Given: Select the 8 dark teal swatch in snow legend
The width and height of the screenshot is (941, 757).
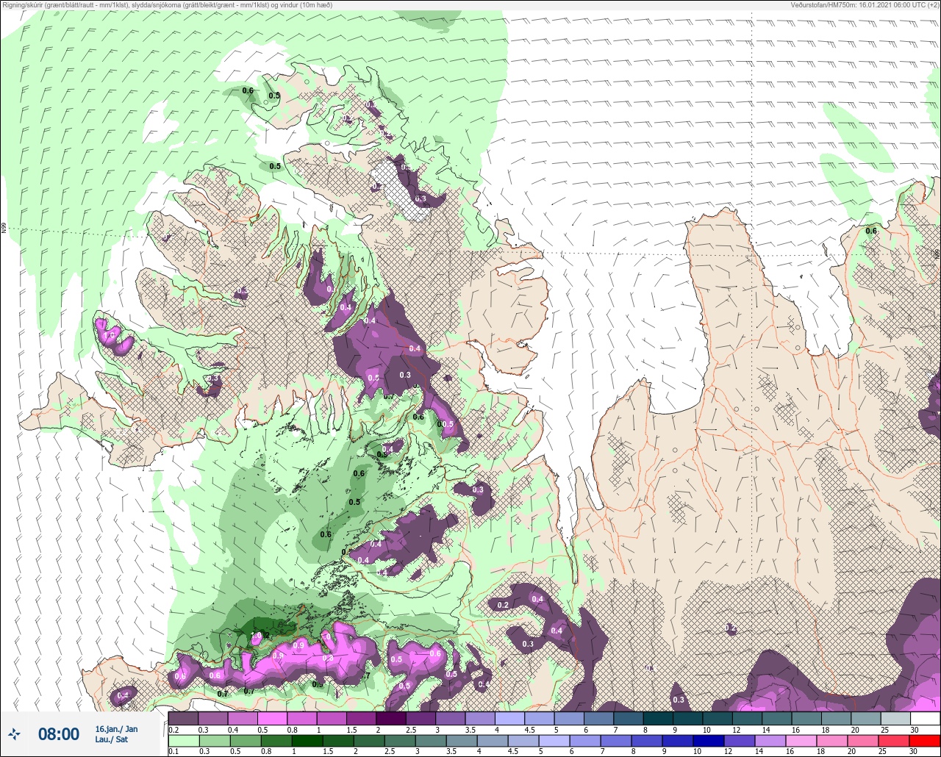Looking at the screenshot, I should [x=658, y=718].
